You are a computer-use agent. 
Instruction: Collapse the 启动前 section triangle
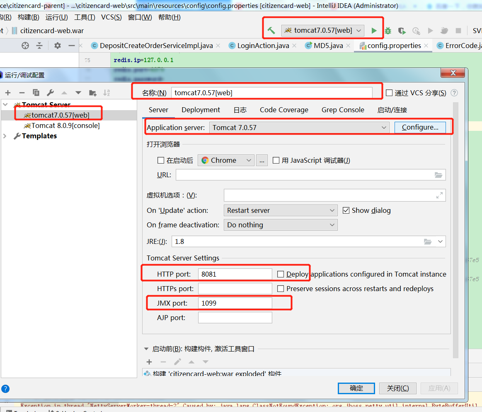tap(146, 349)
